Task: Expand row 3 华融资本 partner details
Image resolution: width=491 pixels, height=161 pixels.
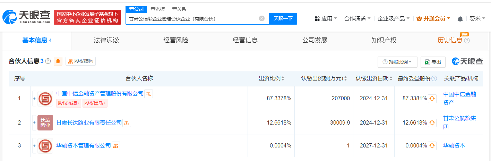Action: (x=34, y=146)
